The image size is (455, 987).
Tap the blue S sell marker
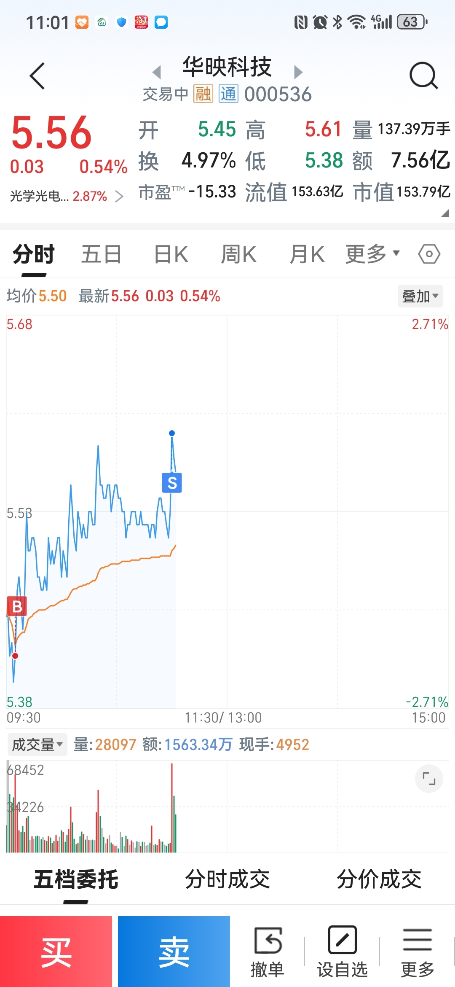pos(172,483)
